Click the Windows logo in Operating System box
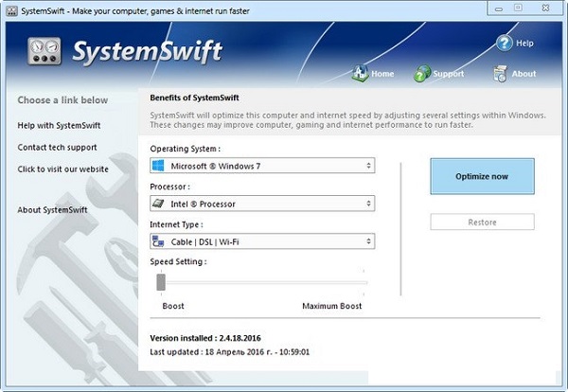The width and height of the screenshot is (568, 392). (x=158, y=166)
